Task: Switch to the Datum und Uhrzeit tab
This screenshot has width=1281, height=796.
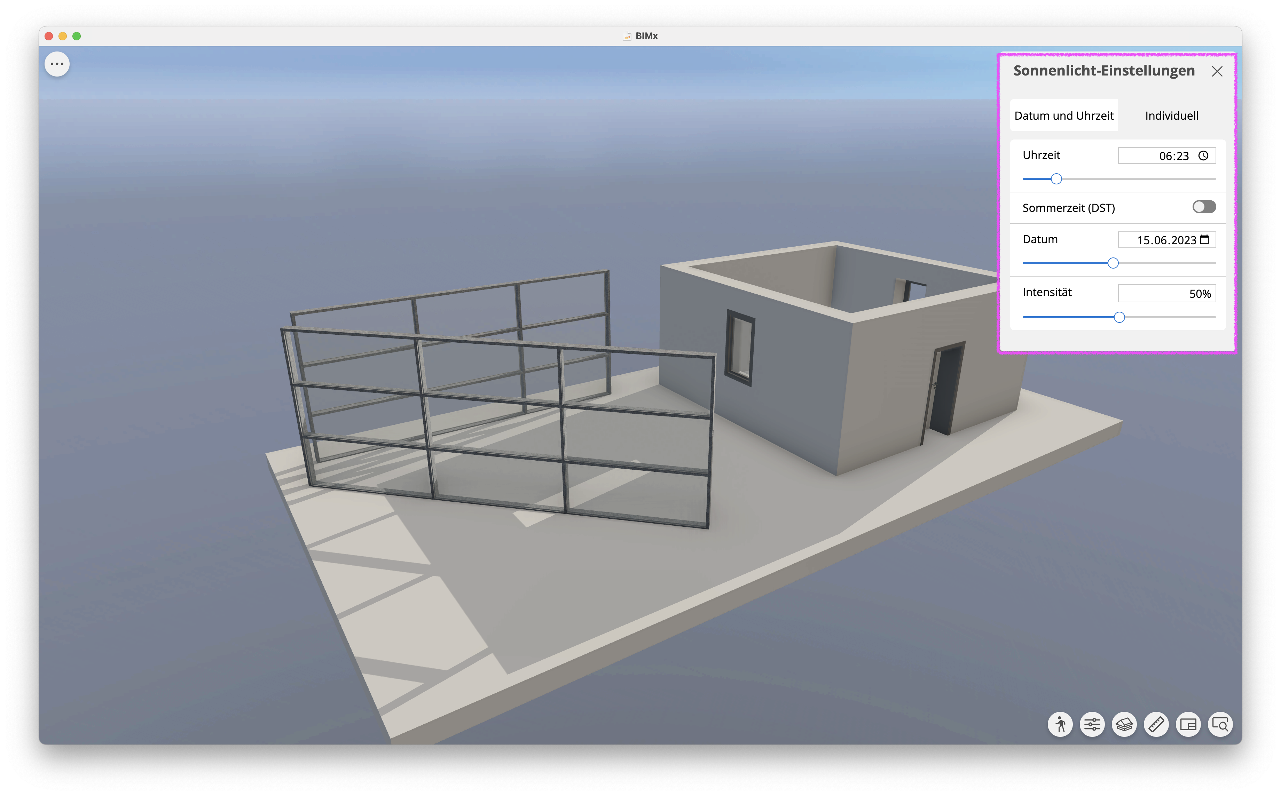Action: [1064, 115]
